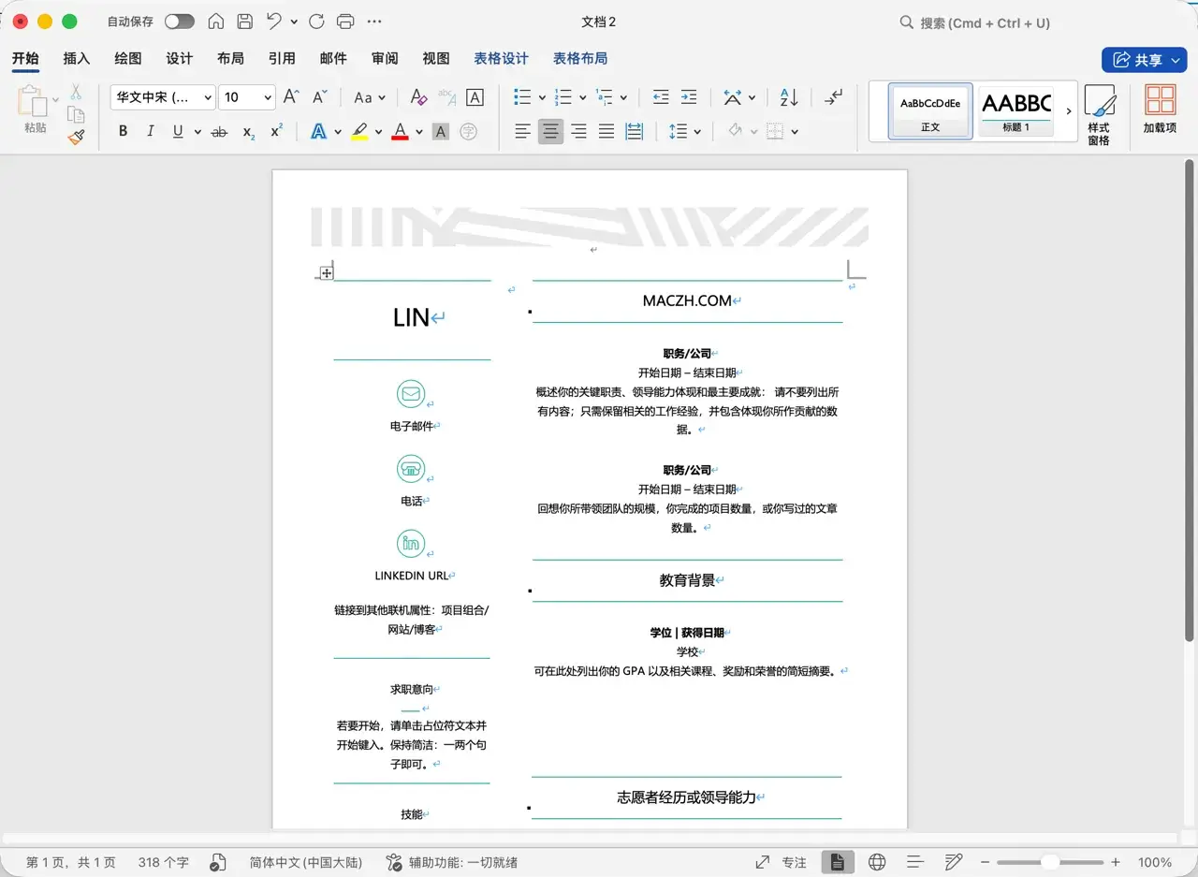Image resolution: width=1198 pixels, height=877 pixels.
Task: Switch to the 表格设计 ribbon tab
Action: pos(501,58)
